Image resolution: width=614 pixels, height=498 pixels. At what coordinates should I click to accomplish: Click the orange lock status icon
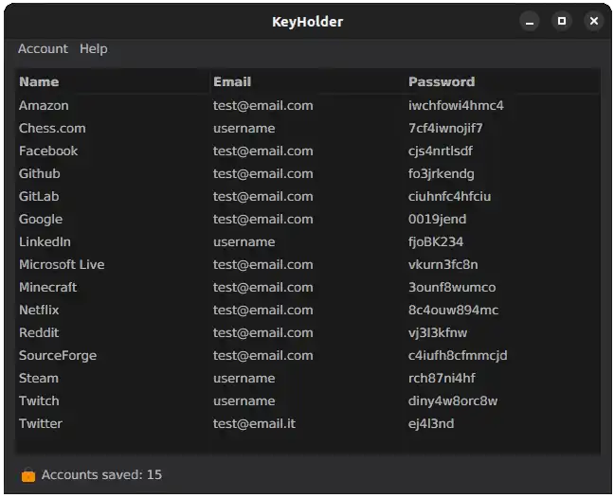28,475
